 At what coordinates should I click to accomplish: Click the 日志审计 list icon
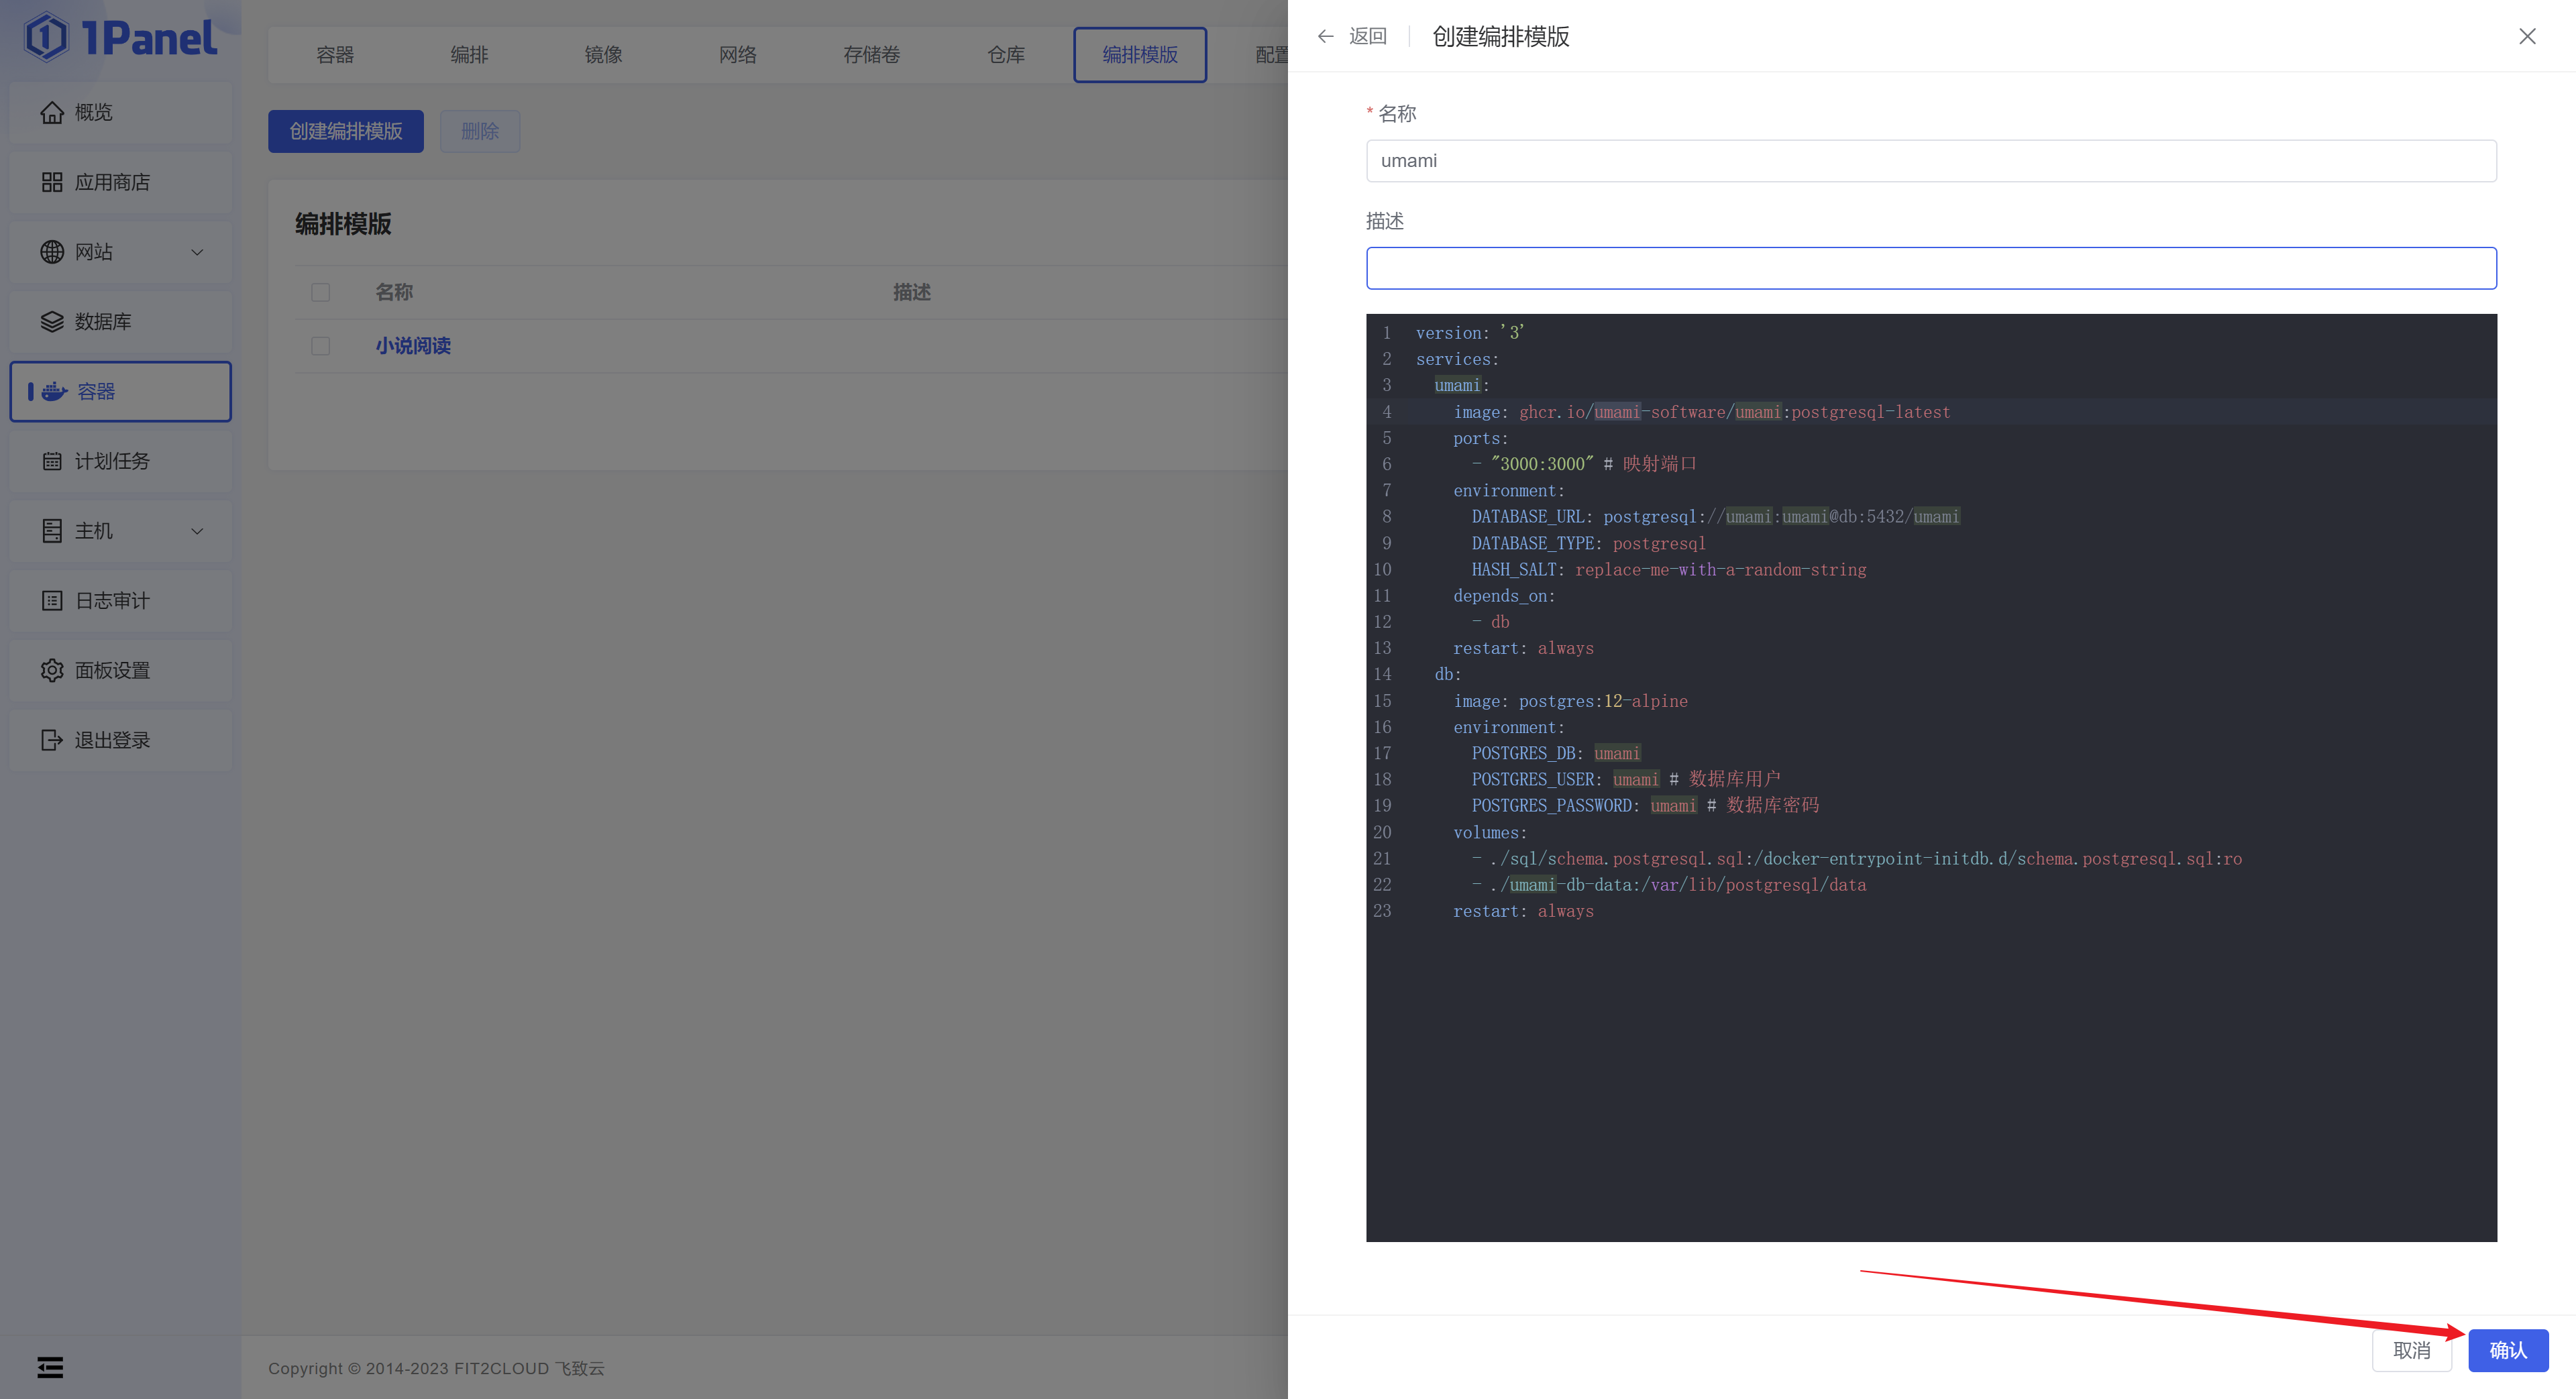52,600
